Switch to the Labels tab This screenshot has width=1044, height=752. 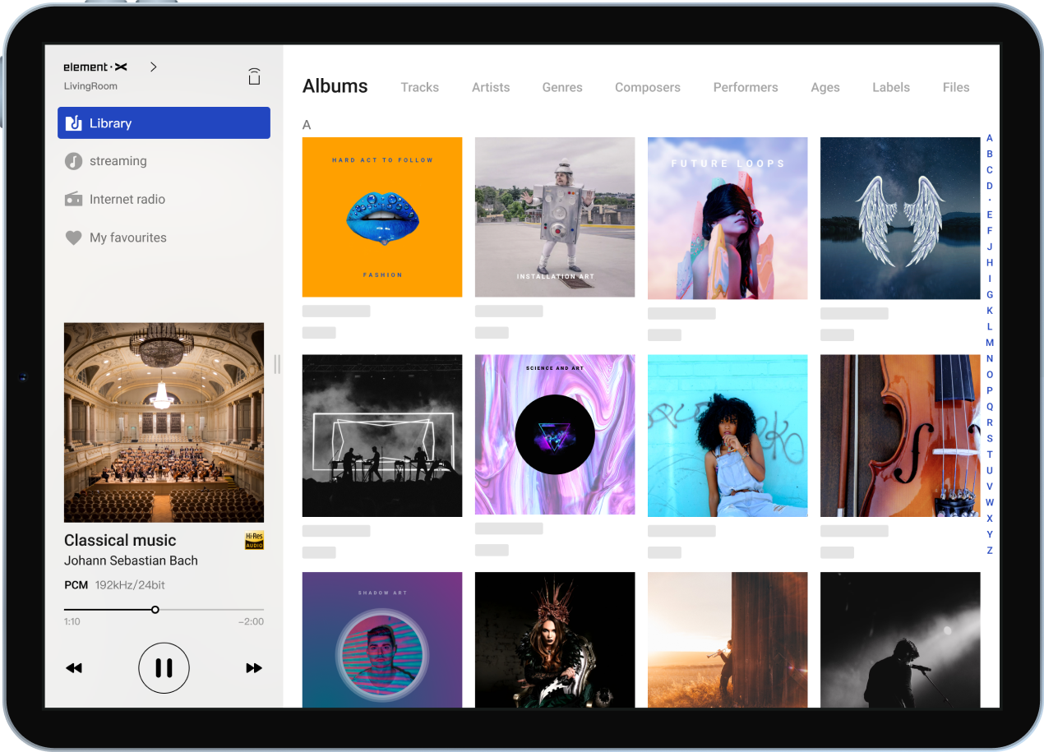click(x=891, y=87)
